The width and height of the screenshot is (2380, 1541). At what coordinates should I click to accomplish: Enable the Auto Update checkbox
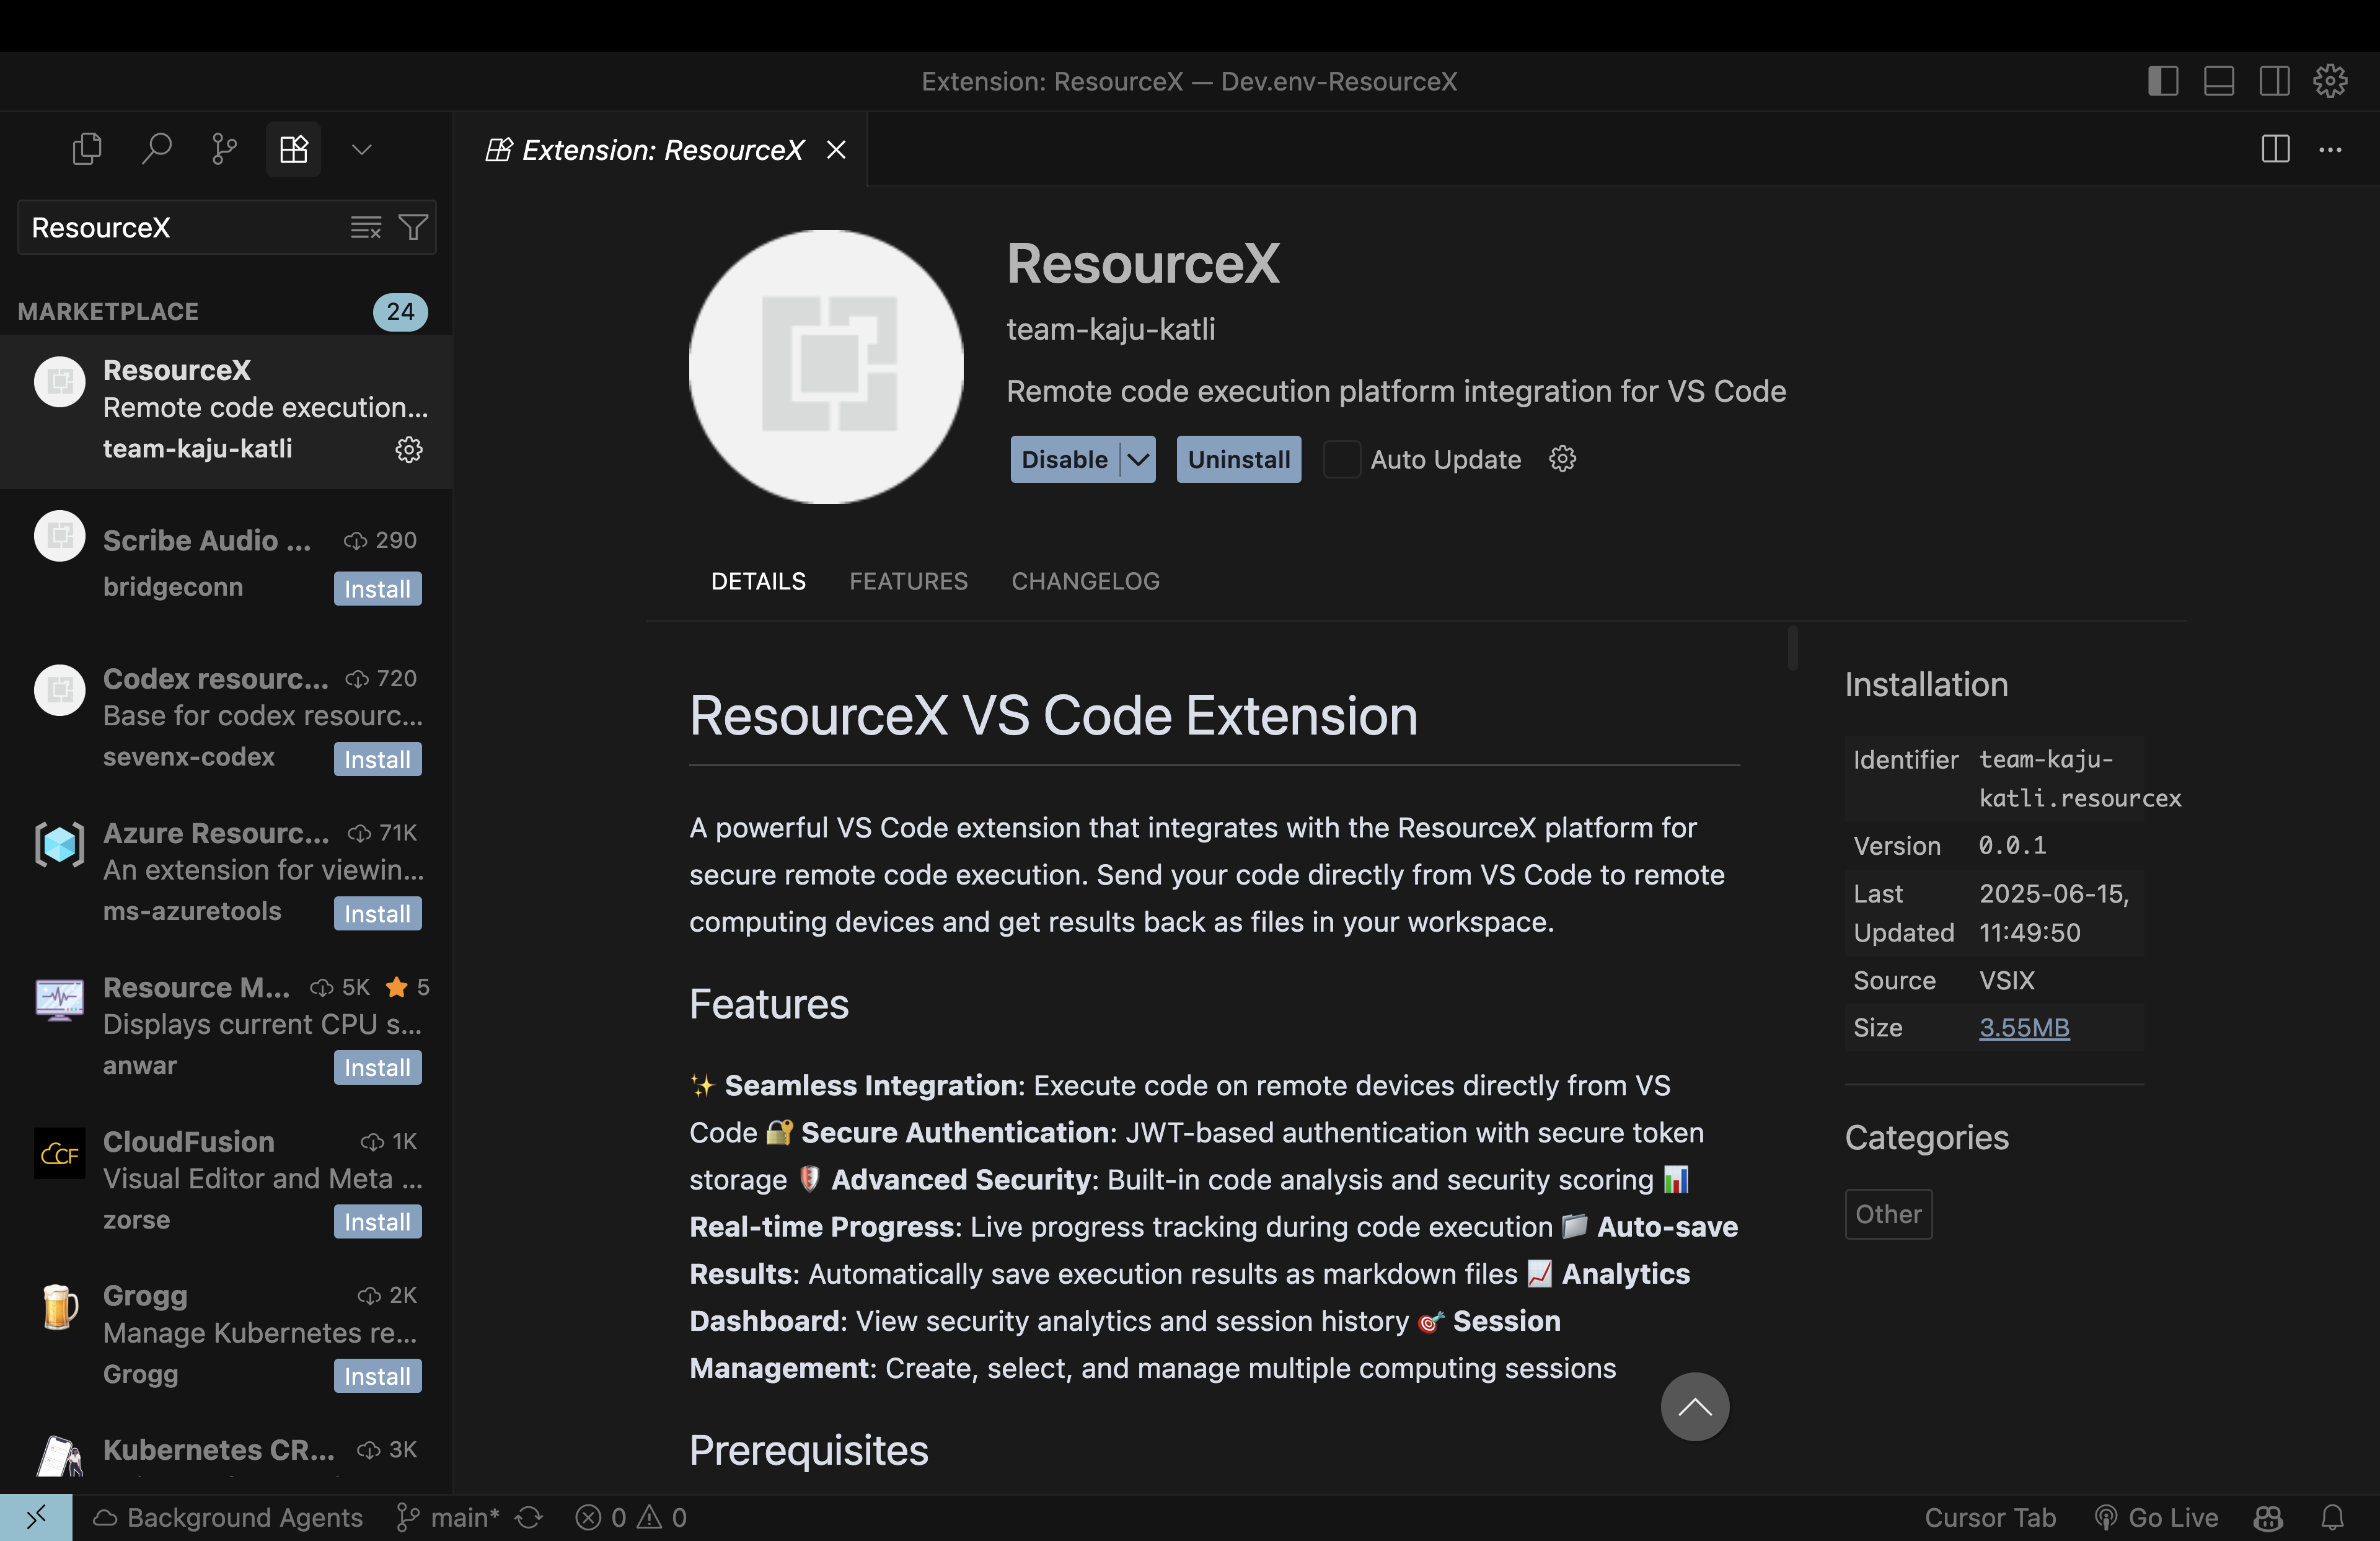pos(1341,460)
